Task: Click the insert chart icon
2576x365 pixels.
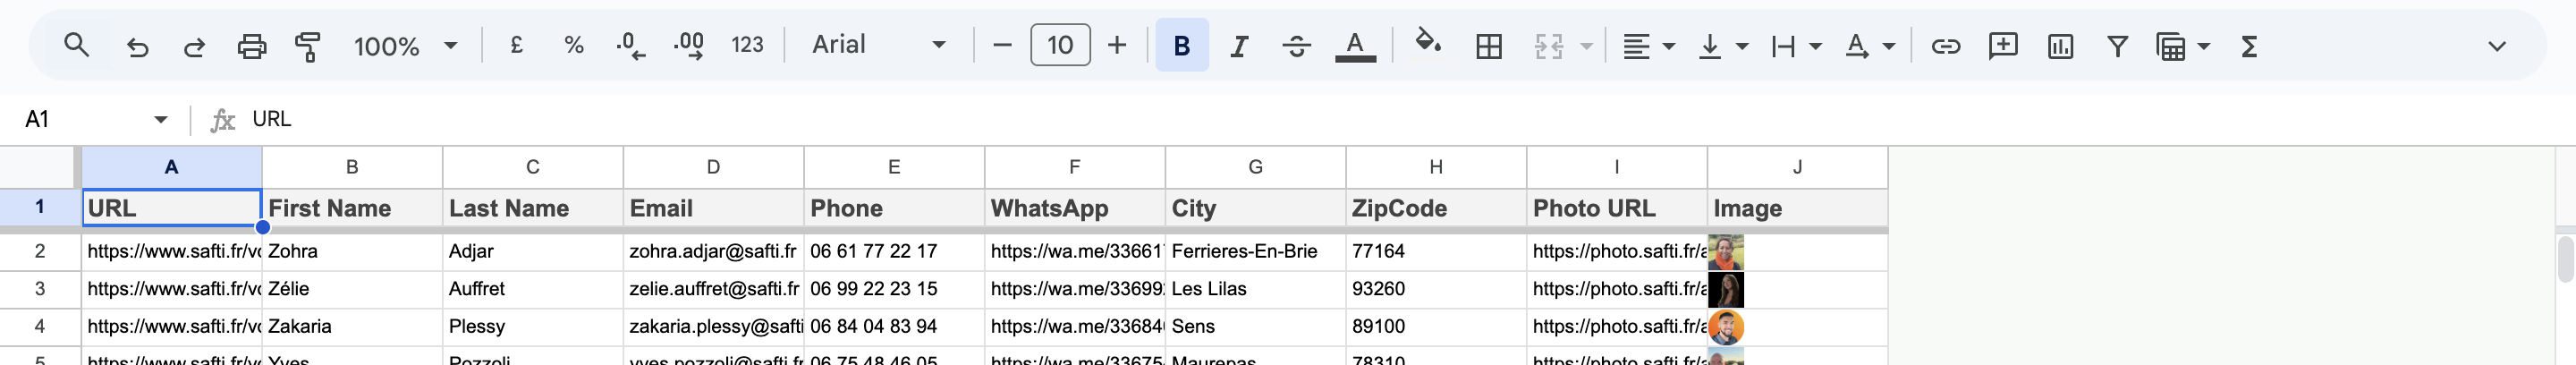Action: (x=2060, y=46)
